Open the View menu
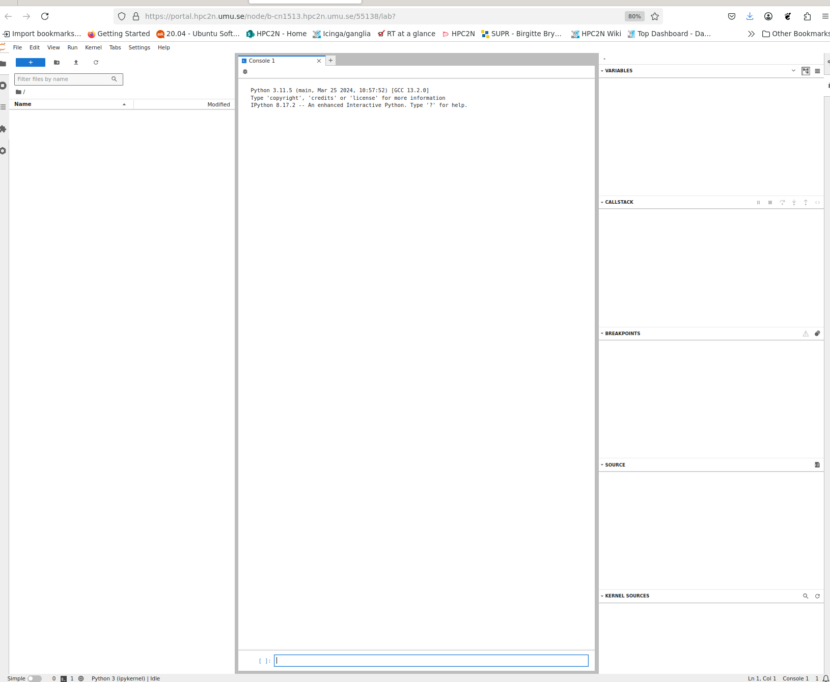 pos(53,47)
